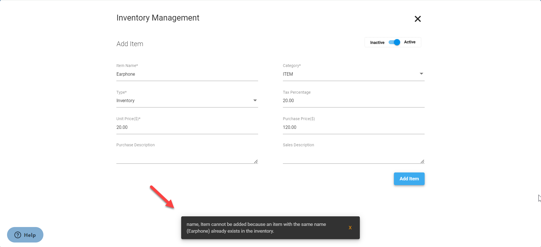Image resolution: width=541 pixels, height=247 pixels.
Task: Close the Inventory Management dialog
Action: click(x=418, y=19)
